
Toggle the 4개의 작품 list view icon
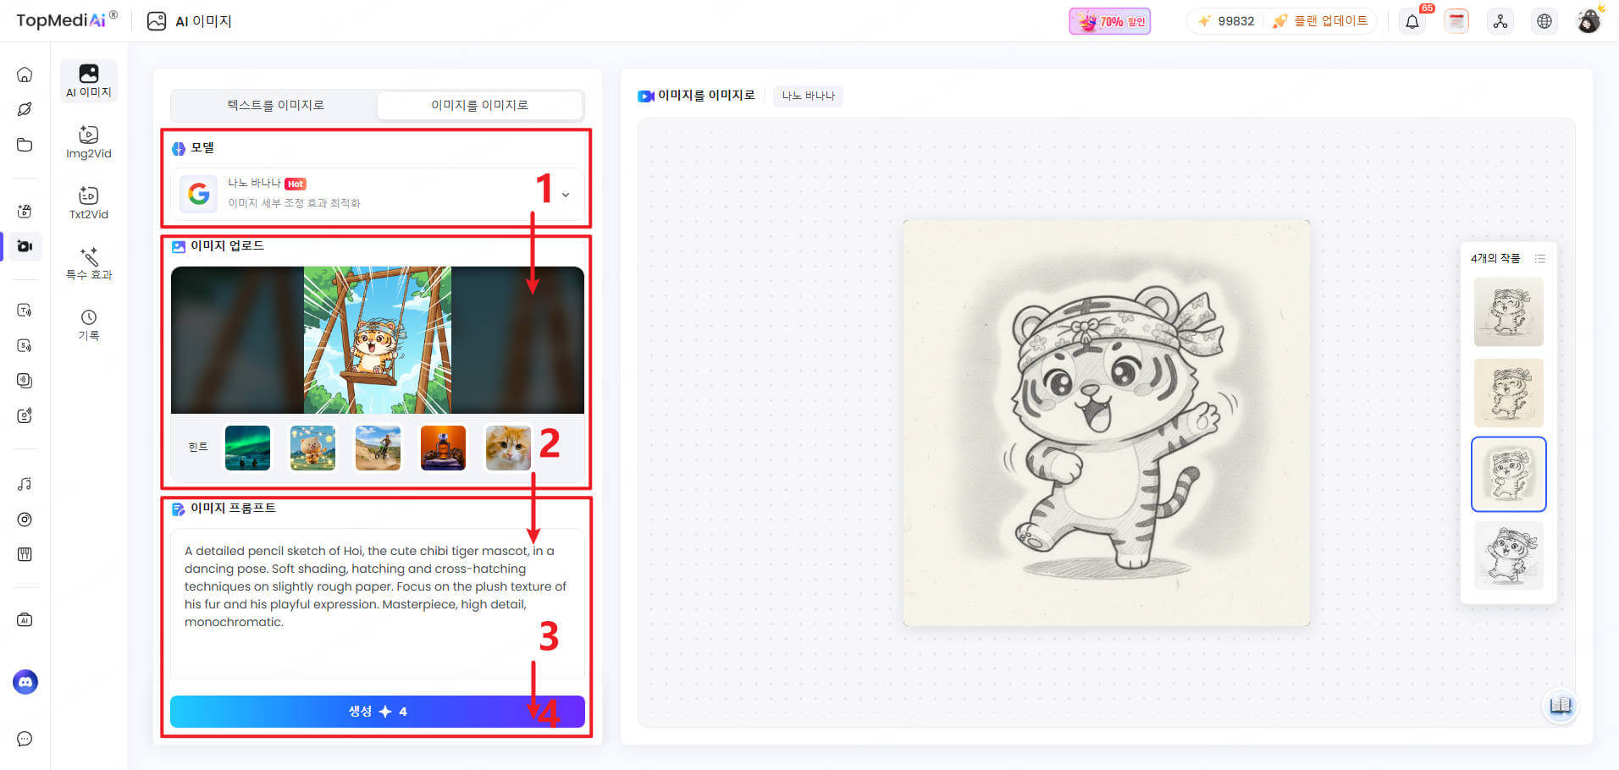point(1539,259)
